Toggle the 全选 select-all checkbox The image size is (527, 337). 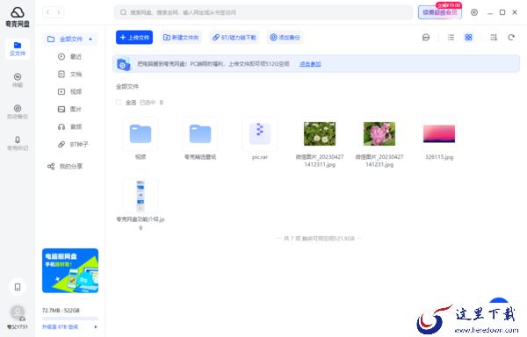pyautogui.click(x=119, y=103)
